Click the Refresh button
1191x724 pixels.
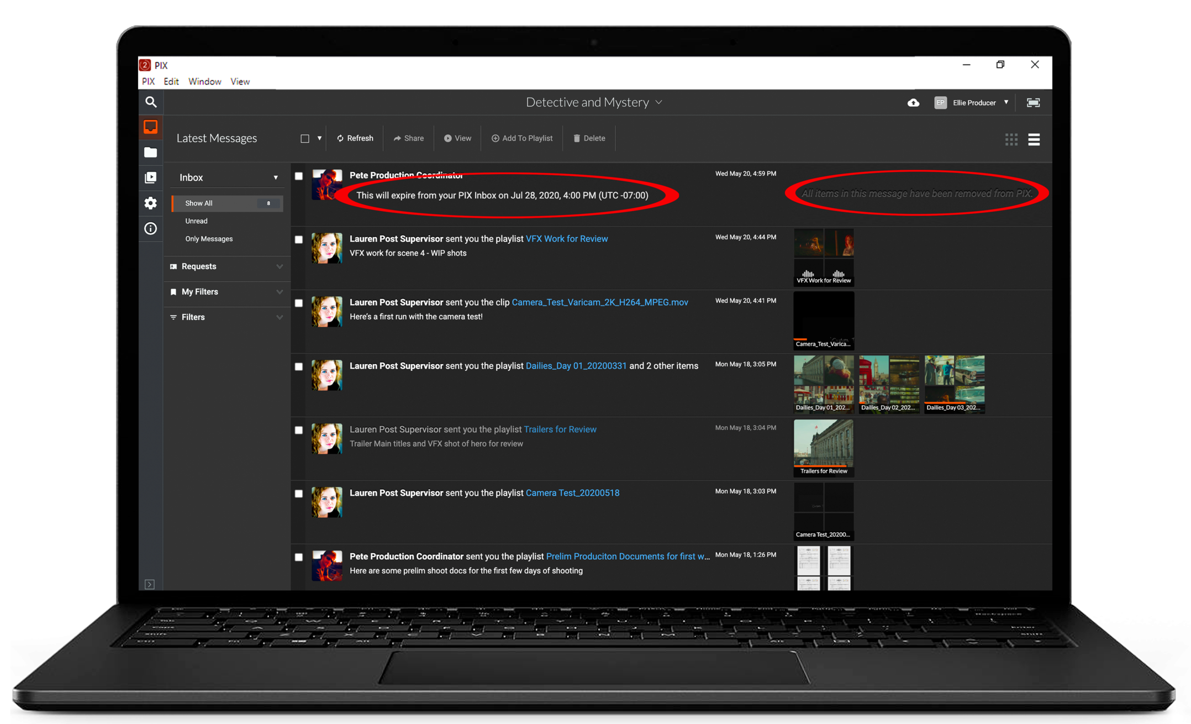pyautogui.click(x=355, y=138)
